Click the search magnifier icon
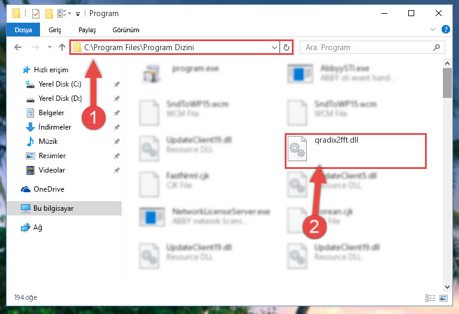 pyautogui.click(x=436, y=47)
